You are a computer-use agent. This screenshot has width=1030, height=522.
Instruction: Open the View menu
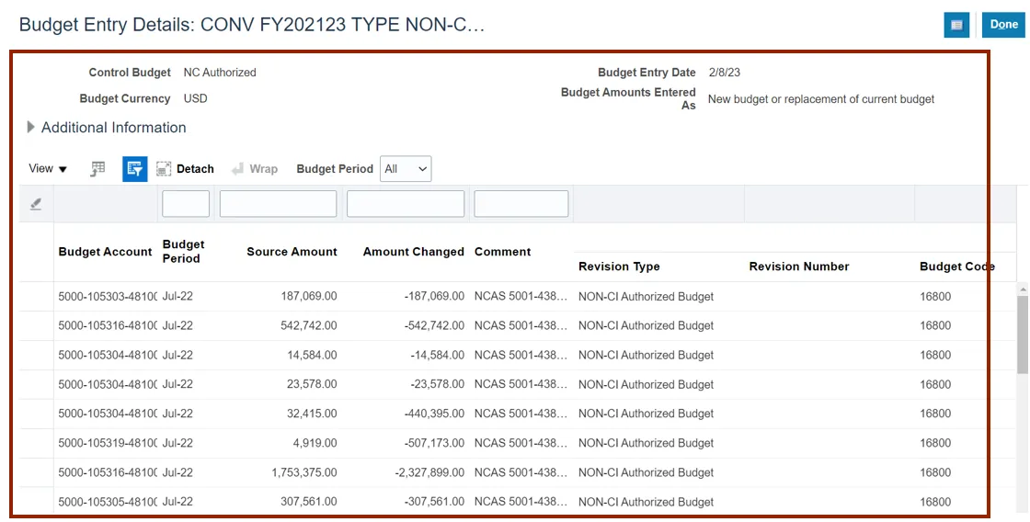point(48,169)
